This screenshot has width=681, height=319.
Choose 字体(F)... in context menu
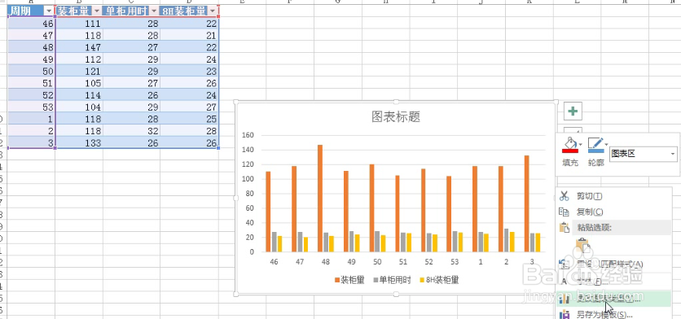click(x=614, y=282)
